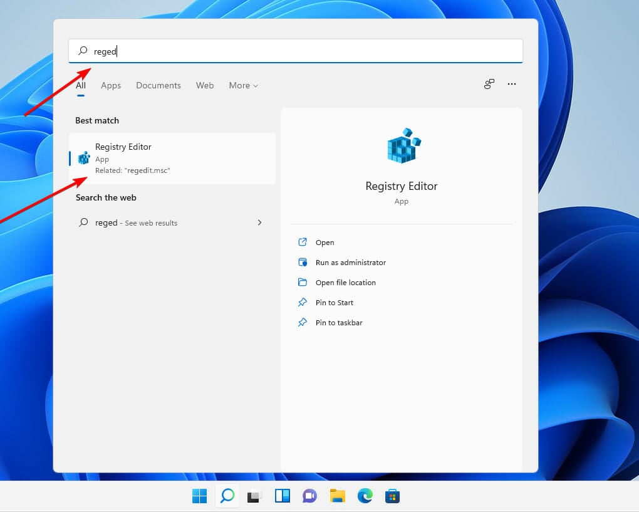The height and width of the screenshot is (512, 639).
Task: Click the "Search the web" heading
Action: [x=106, y=197]
